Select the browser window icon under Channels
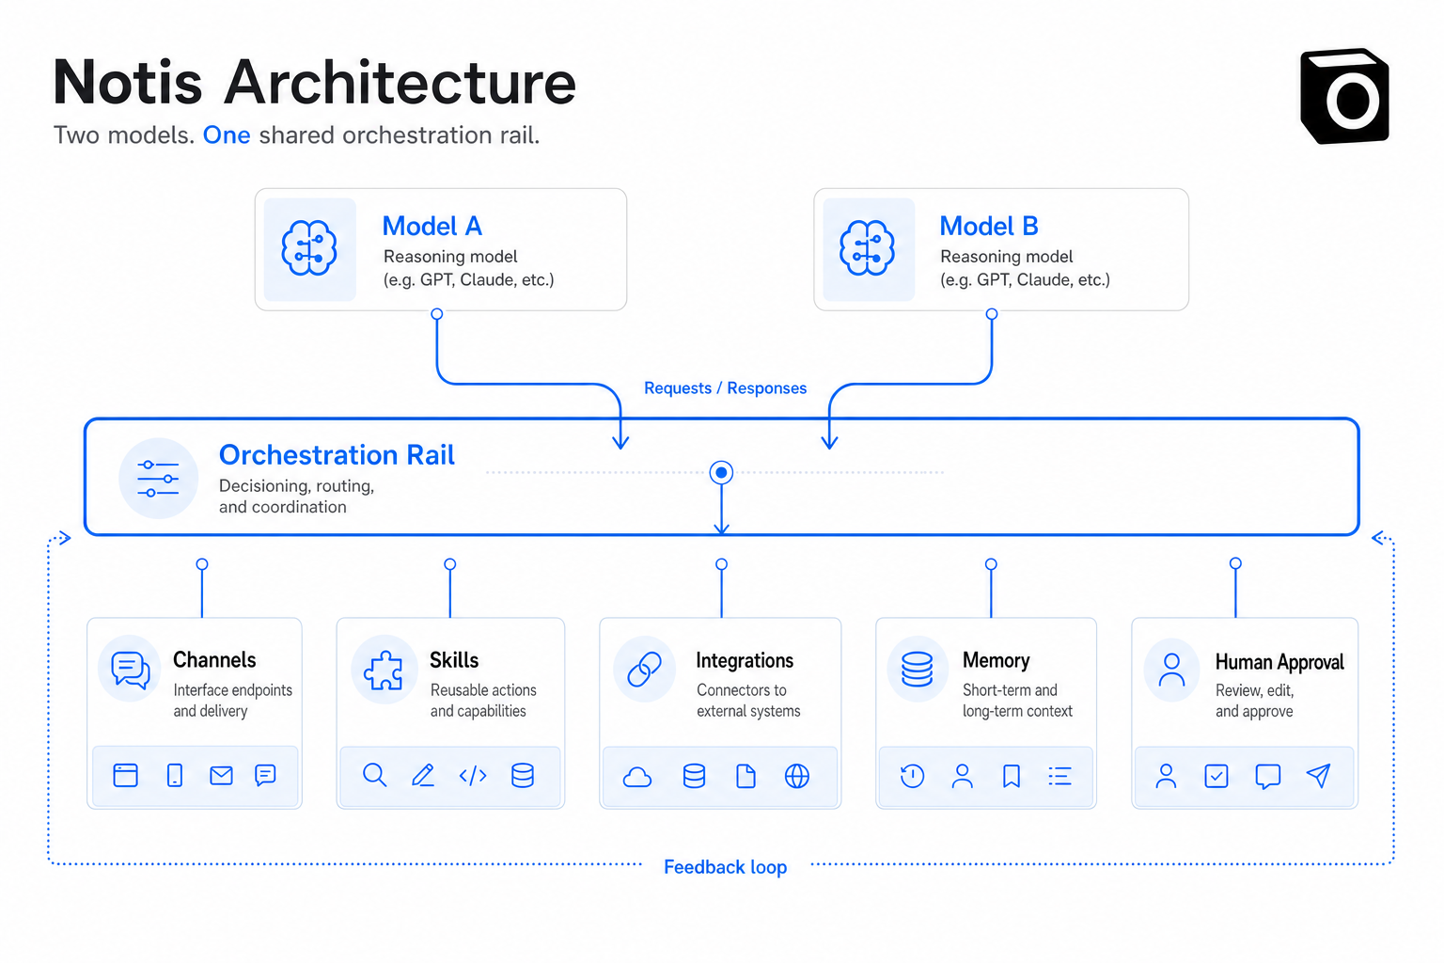Screen dimensions: 1444x963 pyautogui.click(x=125, y=775)
